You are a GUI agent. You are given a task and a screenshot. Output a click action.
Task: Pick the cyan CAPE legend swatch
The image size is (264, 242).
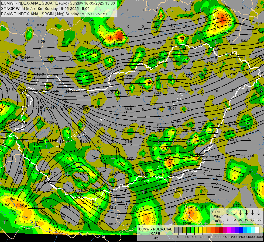tap(249, 230)
